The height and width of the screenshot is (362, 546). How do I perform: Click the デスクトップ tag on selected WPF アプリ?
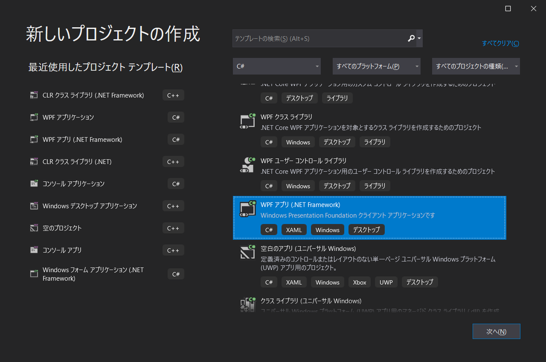coord(367,230)
